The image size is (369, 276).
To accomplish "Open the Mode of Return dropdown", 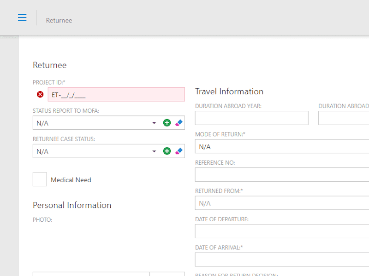I will click(x=282, y=146).
